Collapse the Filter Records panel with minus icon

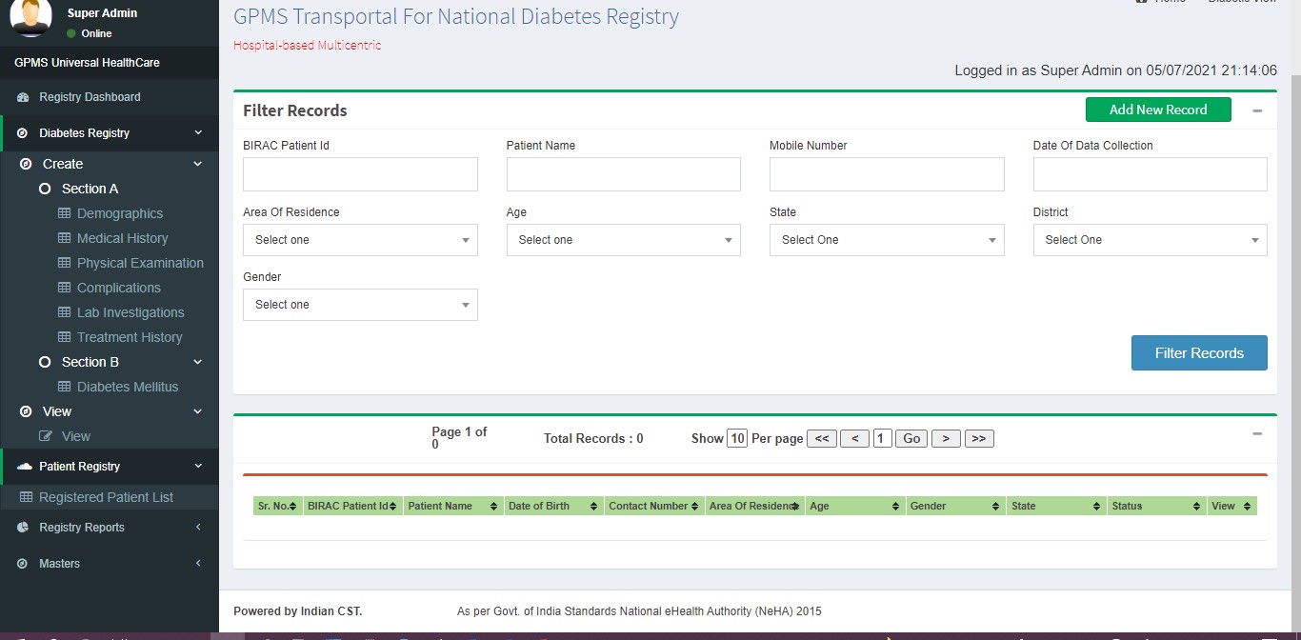[1257, 110]
